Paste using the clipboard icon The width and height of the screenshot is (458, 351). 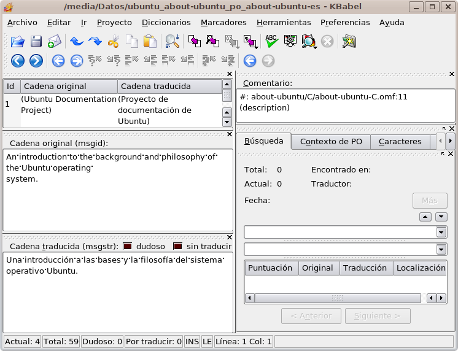click(150, 41)
